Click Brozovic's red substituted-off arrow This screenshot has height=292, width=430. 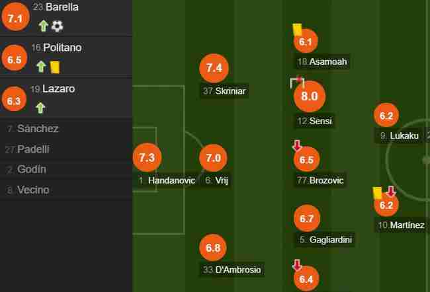tap(297, 145)
